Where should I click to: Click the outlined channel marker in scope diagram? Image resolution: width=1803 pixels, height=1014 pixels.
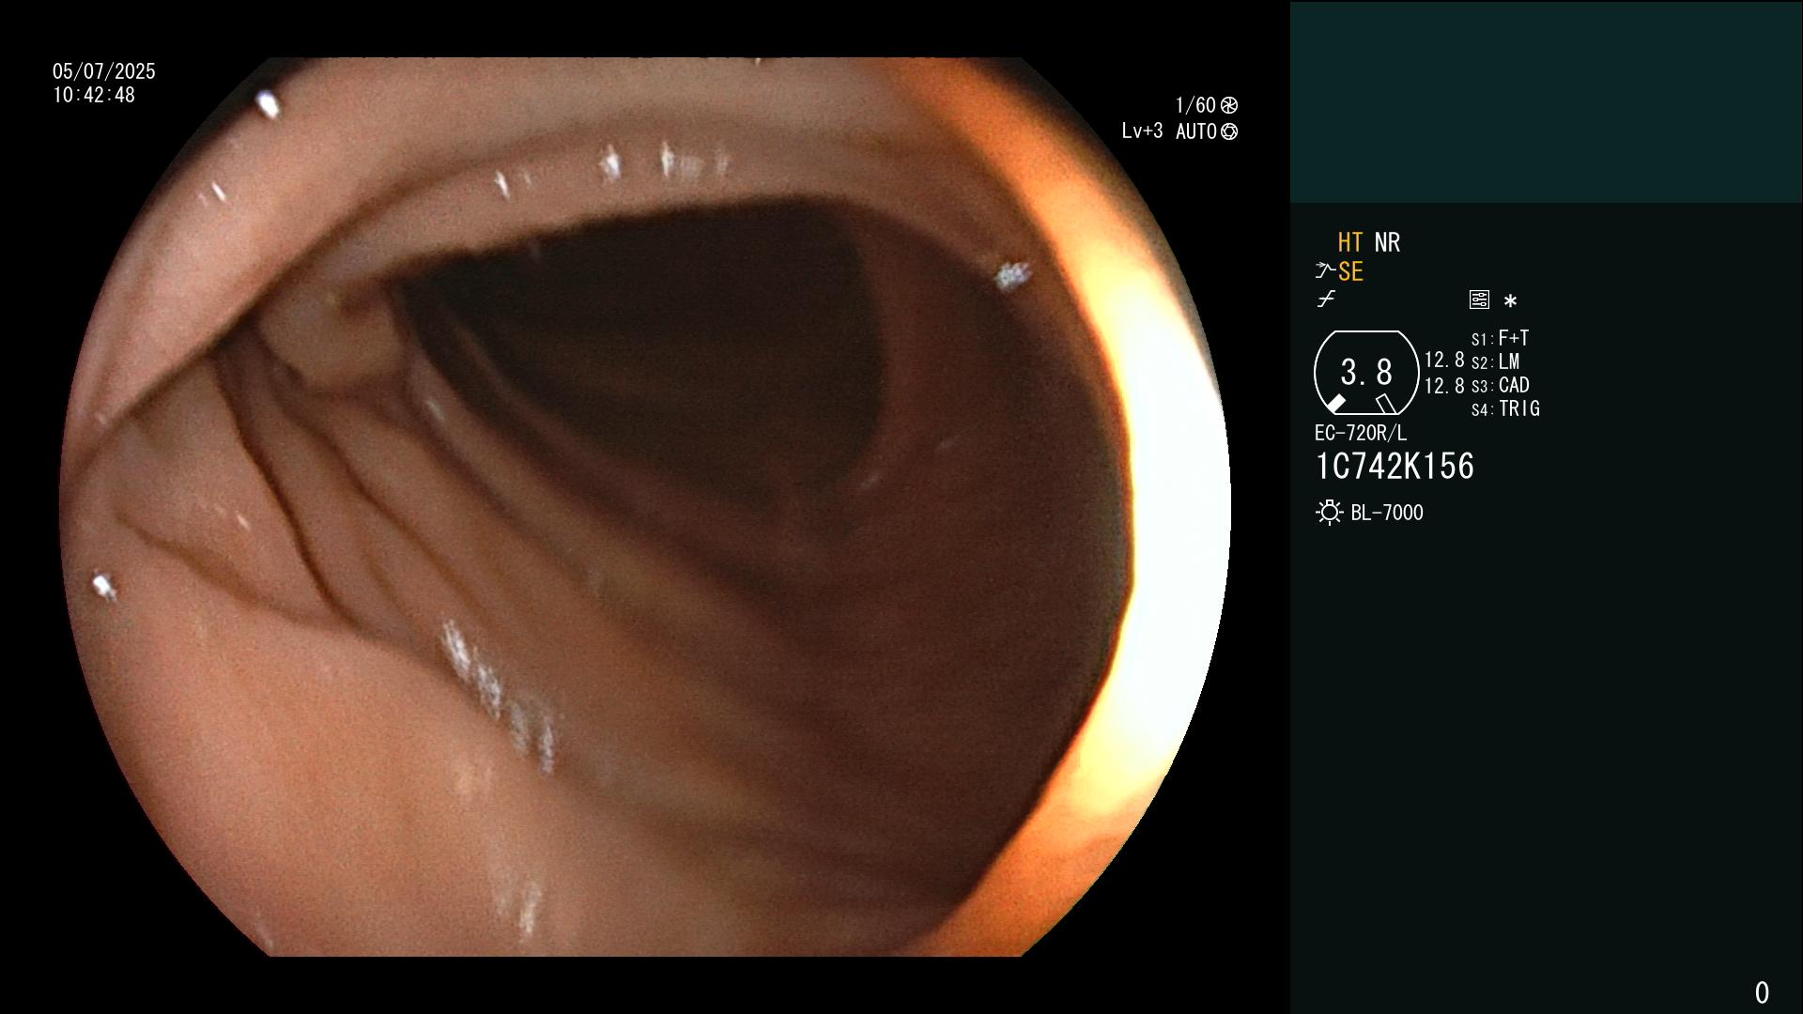[x=1385, y=404]
